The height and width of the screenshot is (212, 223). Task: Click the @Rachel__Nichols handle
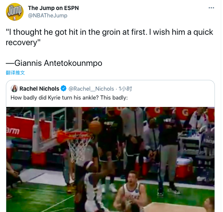pos(91,89)
